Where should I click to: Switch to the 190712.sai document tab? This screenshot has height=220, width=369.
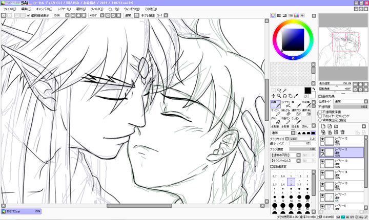21,211
